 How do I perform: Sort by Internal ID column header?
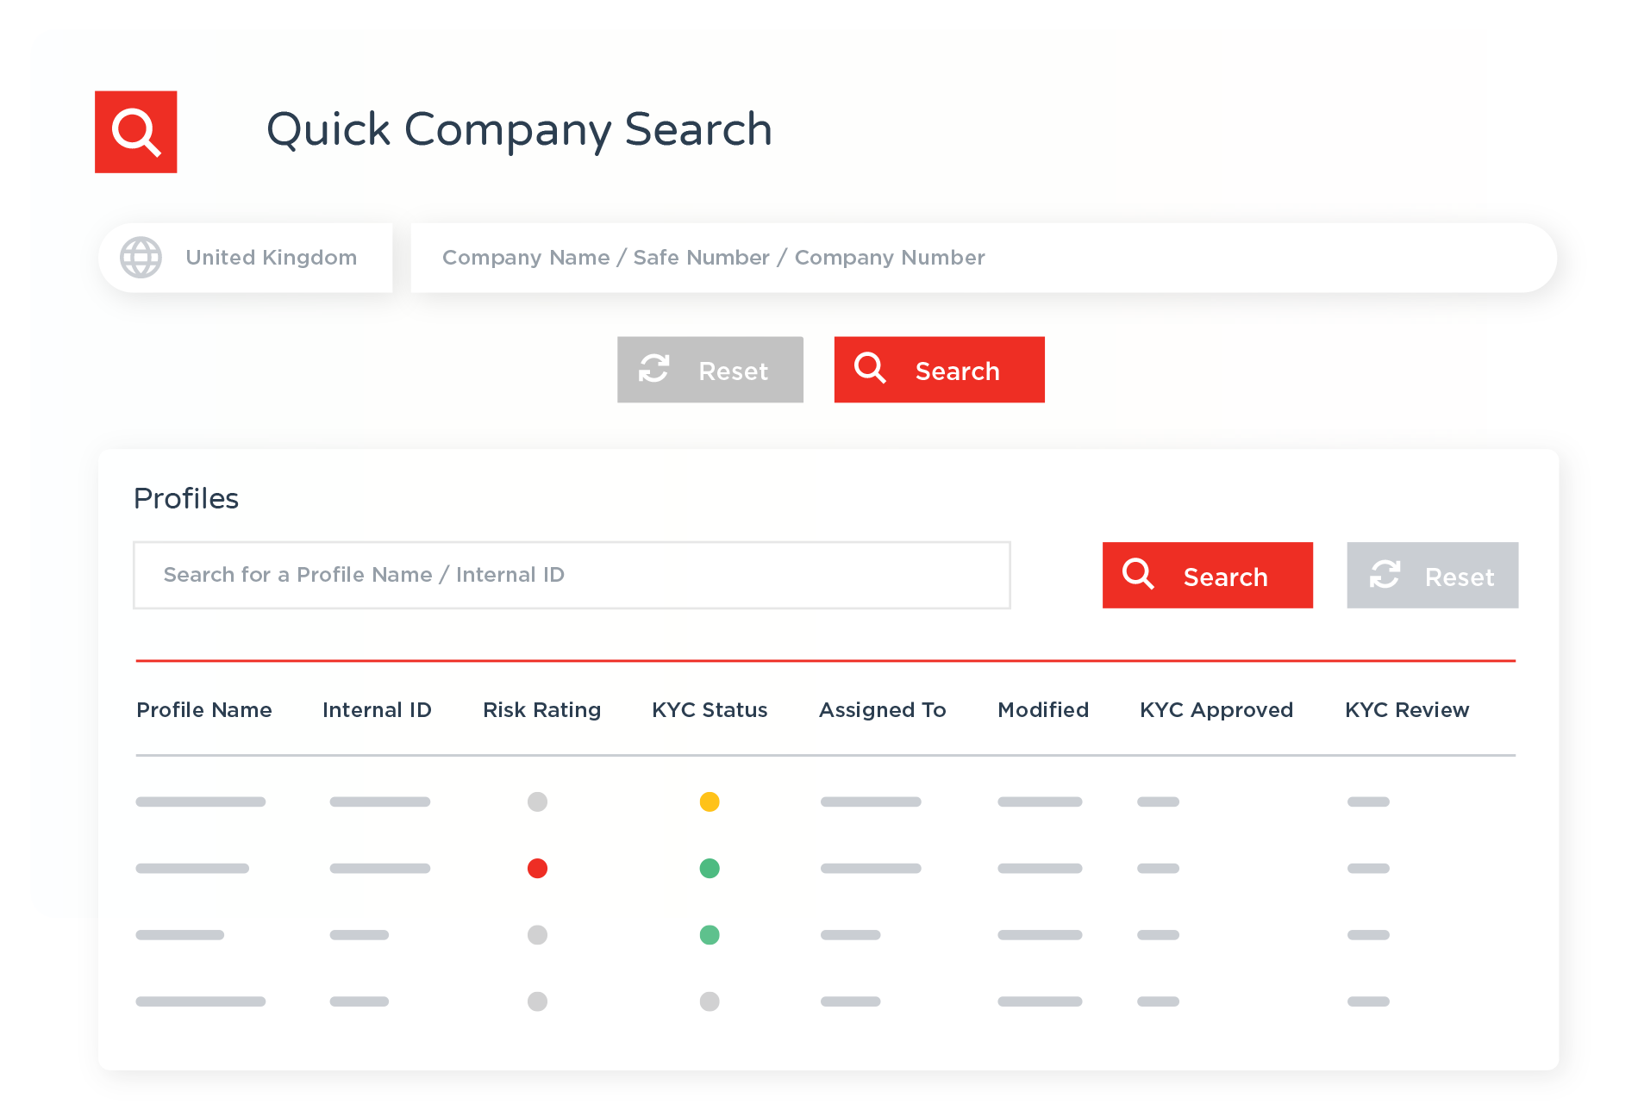(x=377, y=710)
